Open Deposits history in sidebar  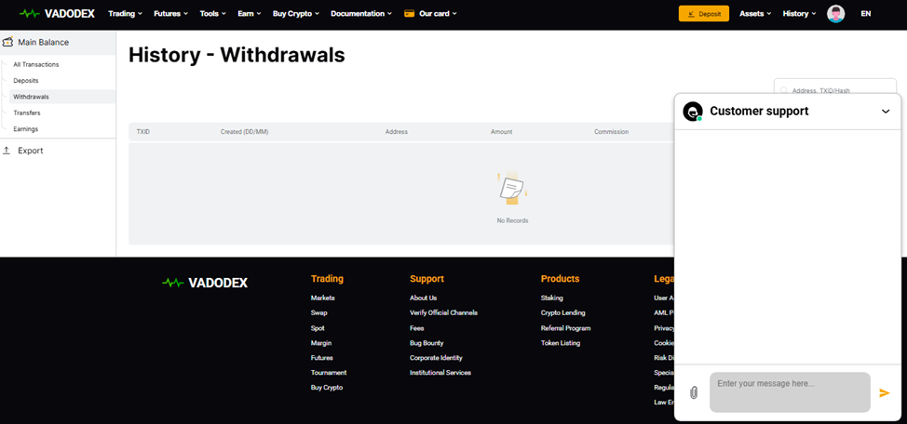tap(26, 81)
